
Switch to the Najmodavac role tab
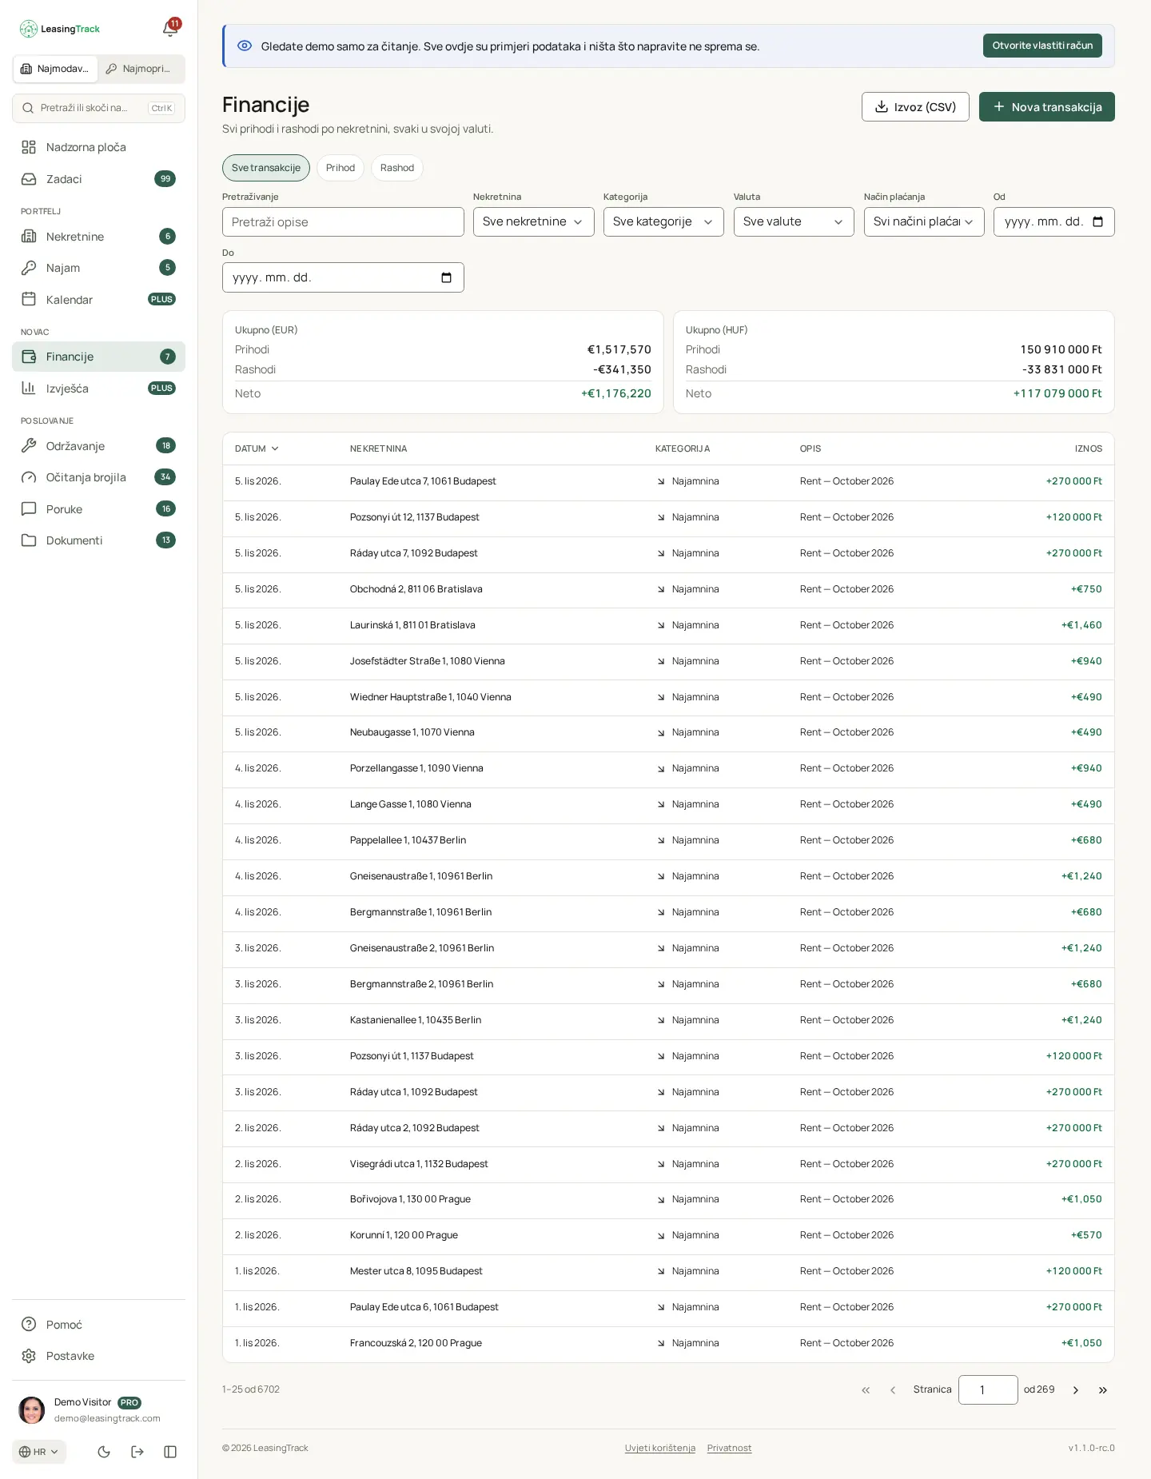point(55,69)
